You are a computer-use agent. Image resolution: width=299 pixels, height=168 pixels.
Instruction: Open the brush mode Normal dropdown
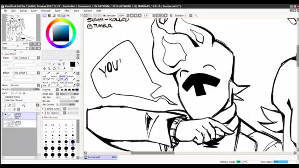pyautogui.click(x=51, y=90)
